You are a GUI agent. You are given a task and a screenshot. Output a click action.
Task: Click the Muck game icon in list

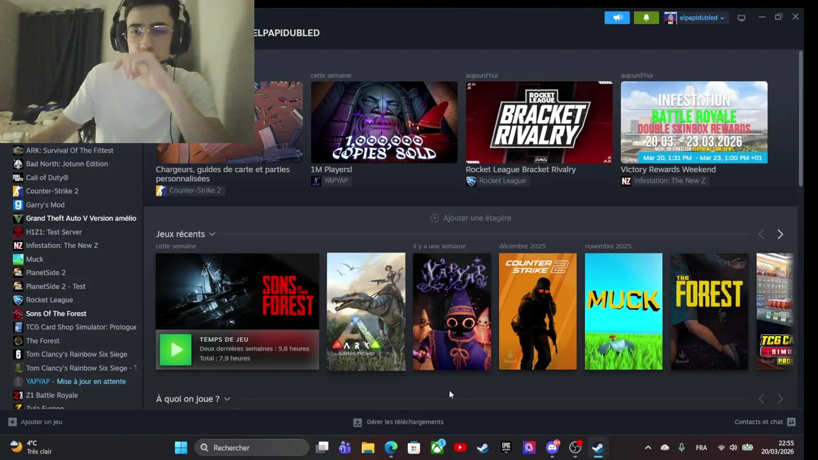(18, 259)
